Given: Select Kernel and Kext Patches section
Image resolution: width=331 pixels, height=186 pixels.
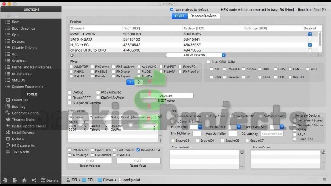Looking at the screenshot, I should click(x=31, y=67).
